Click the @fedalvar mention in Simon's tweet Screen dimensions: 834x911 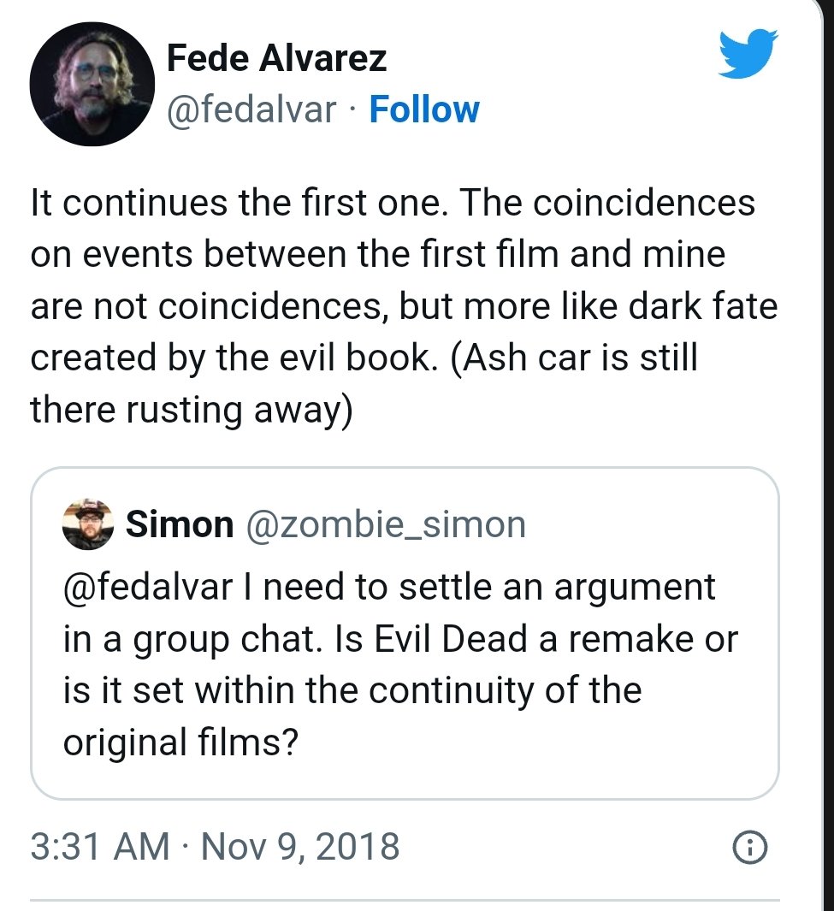click(x=148, y=589)
